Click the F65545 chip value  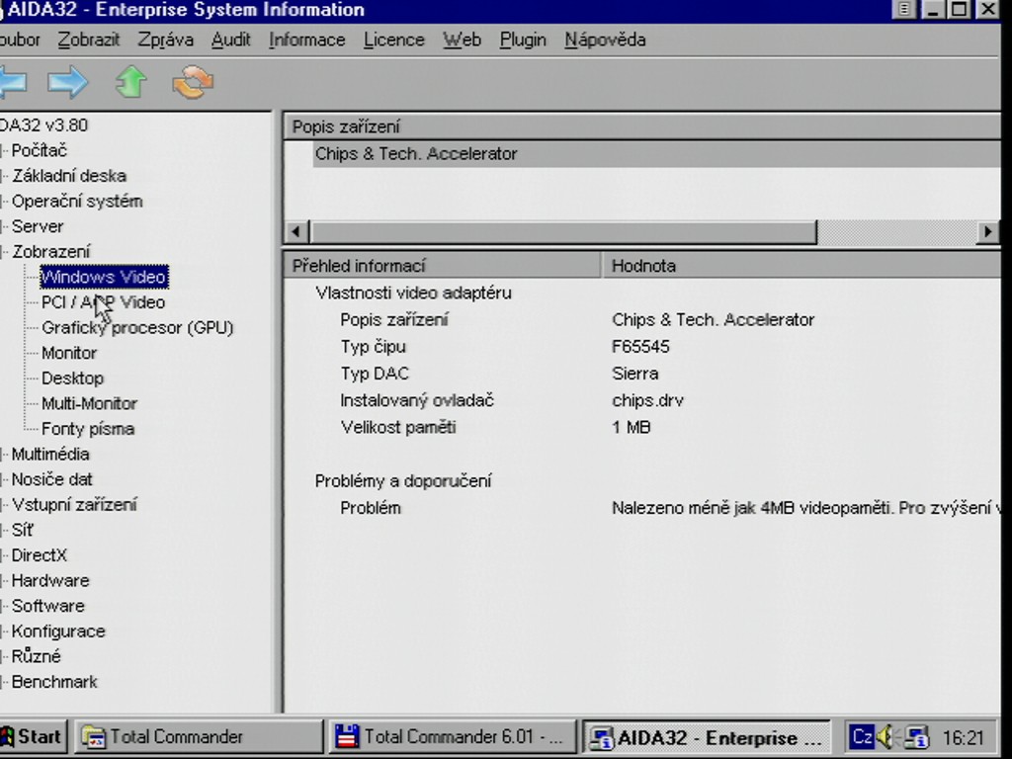click(x=640, y=347)
